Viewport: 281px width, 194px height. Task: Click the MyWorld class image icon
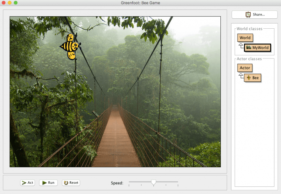pyautogui.click(x=249, y=48)
